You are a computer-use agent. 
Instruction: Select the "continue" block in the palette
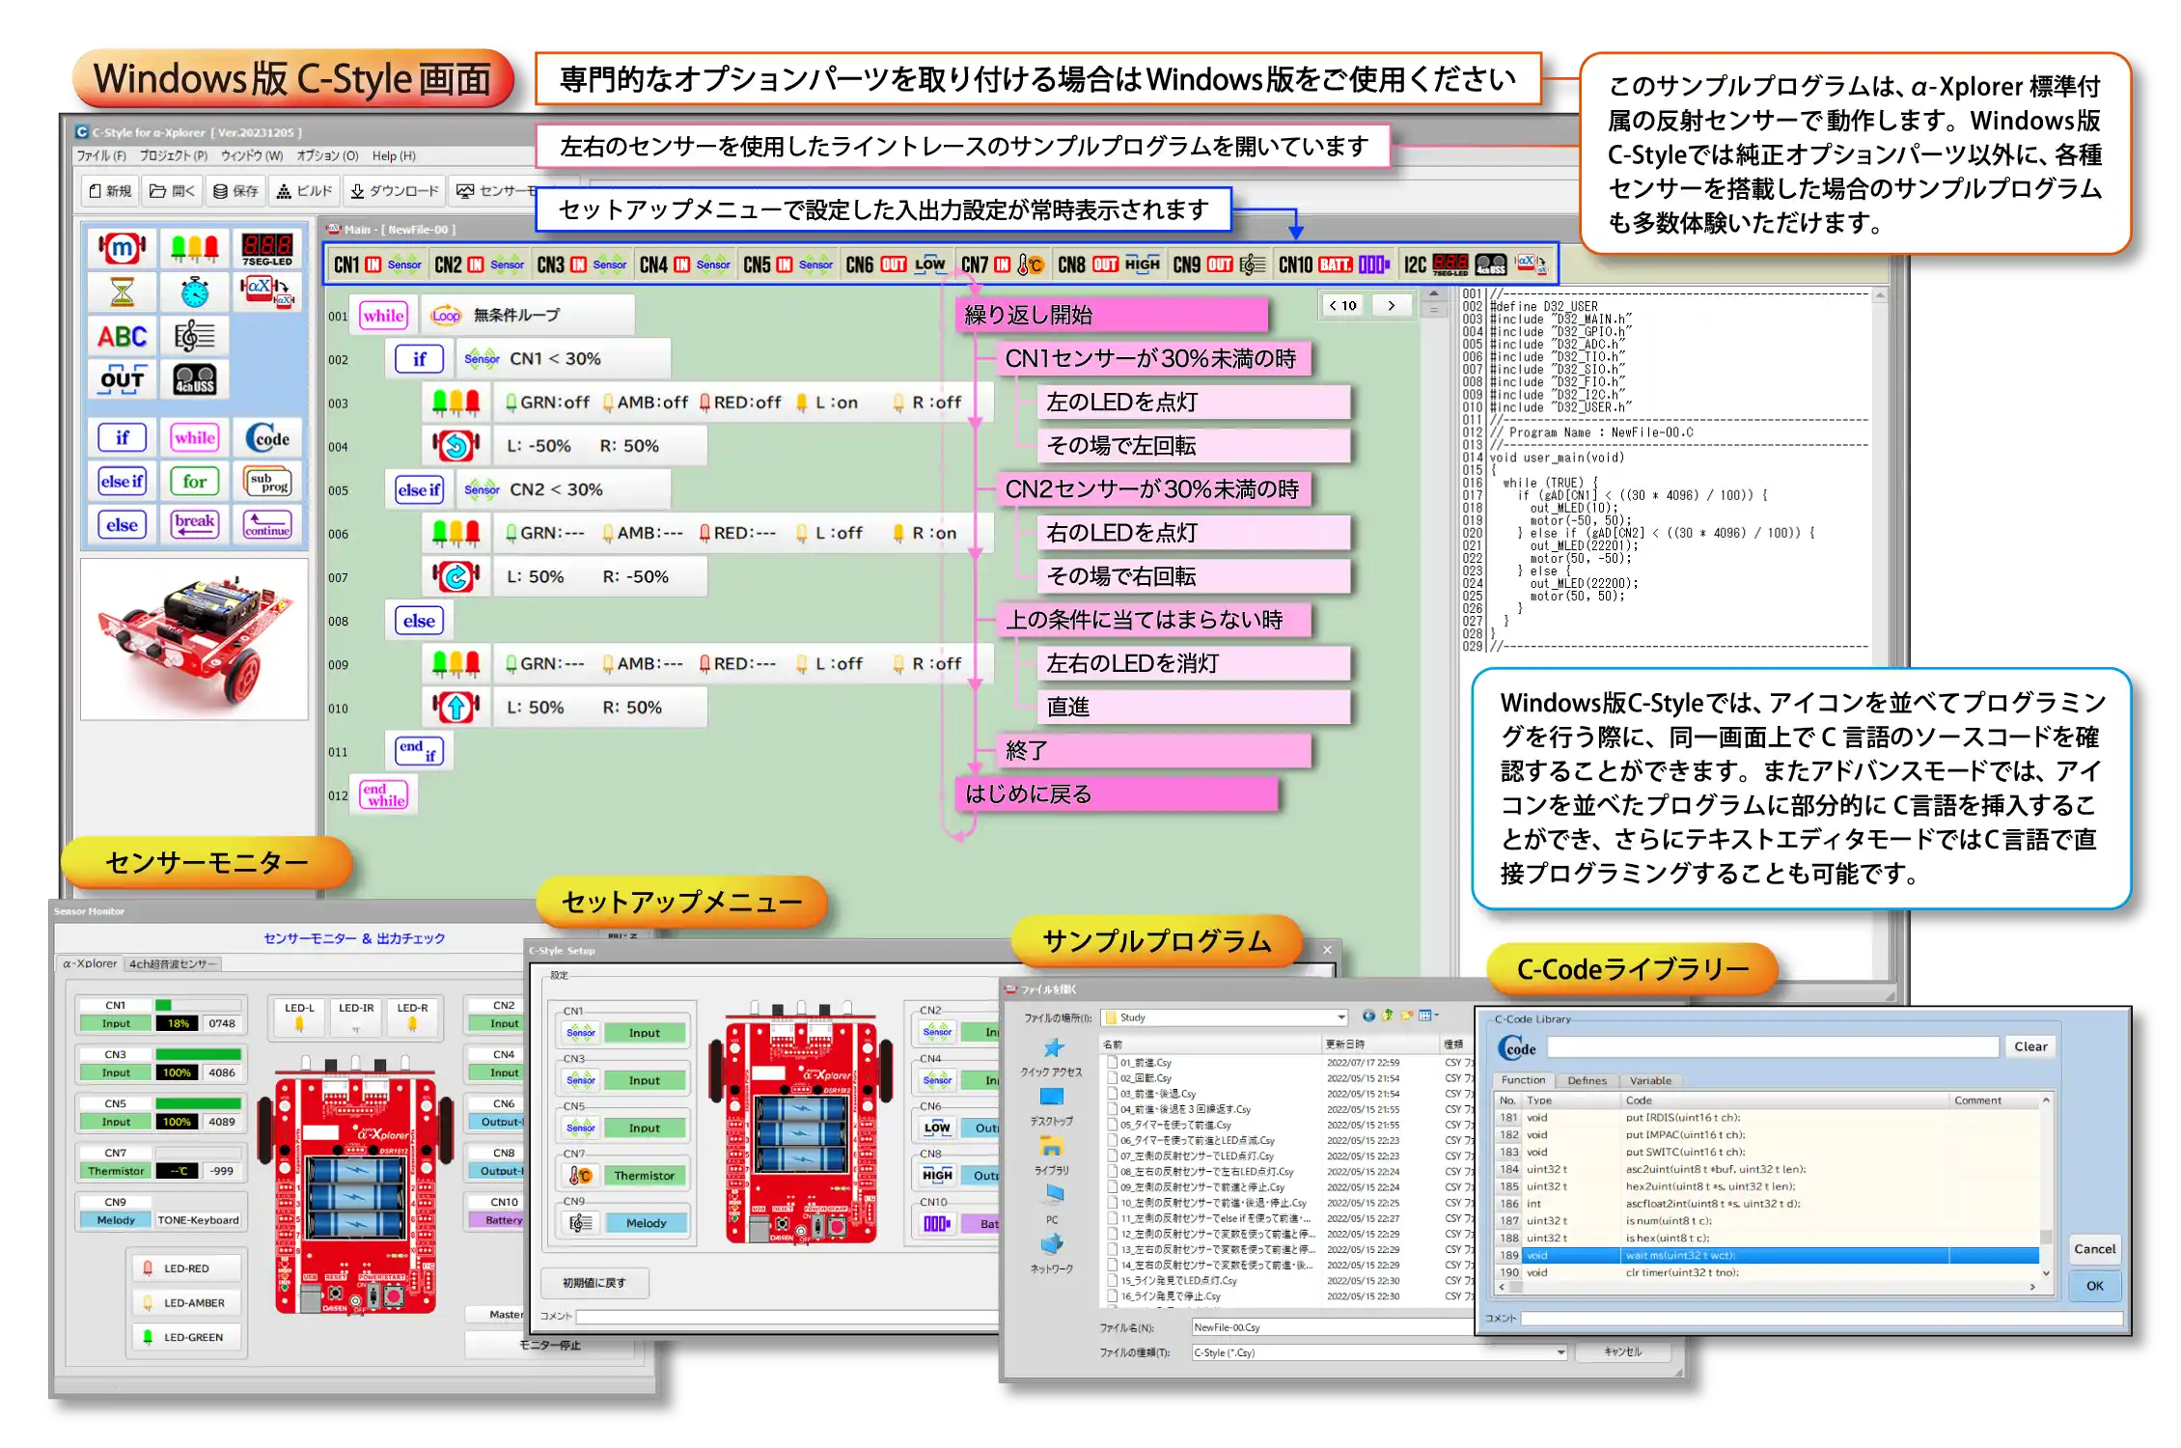(267, 523)
